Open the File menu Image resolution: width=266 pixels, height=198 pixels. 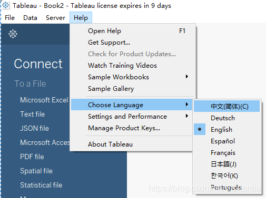[9, 18]
